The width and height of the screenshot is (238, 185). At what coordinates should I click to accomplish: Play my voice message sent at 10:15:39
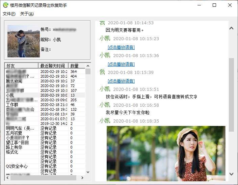coord(121,81)
